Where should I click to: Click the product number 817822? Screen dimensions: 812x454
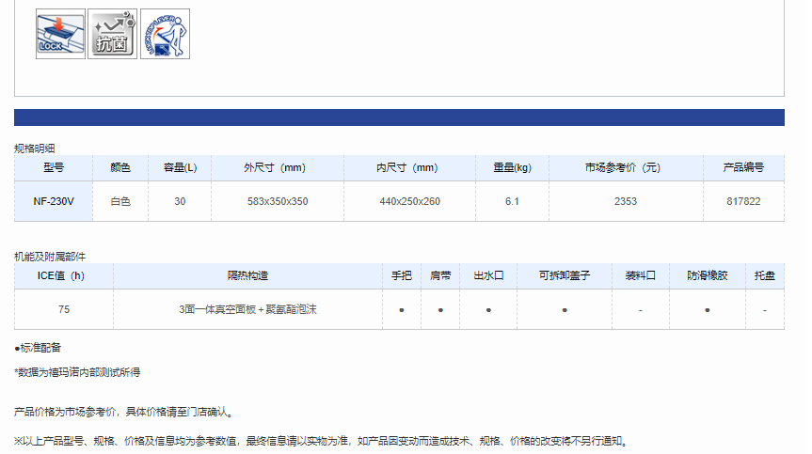coord(743,201)
